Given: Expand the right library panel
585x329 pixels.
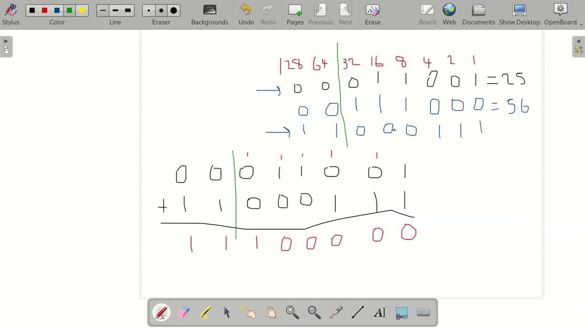Looking at the screenshot, I should (579, 47).
